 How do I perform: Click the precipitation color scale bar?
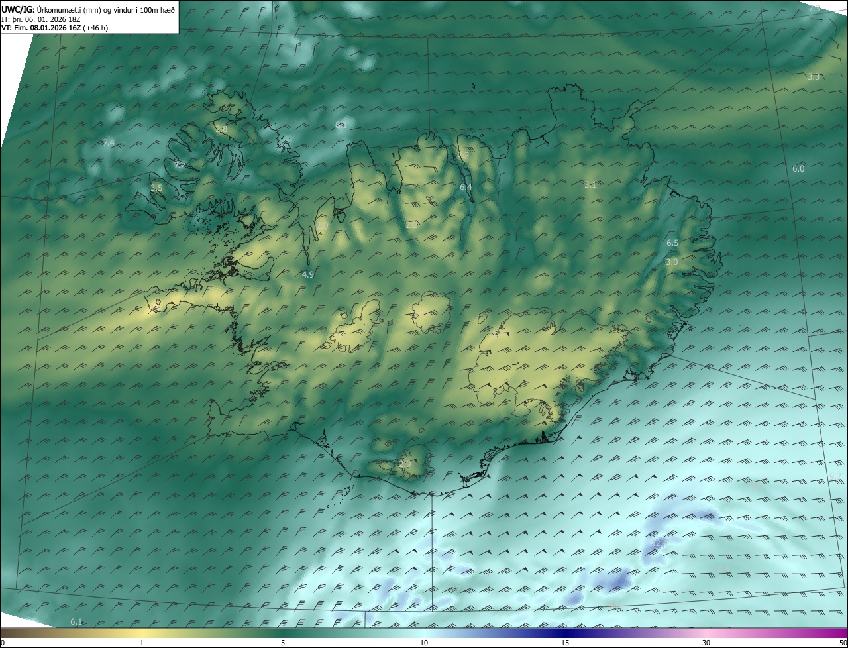point(424,633)
